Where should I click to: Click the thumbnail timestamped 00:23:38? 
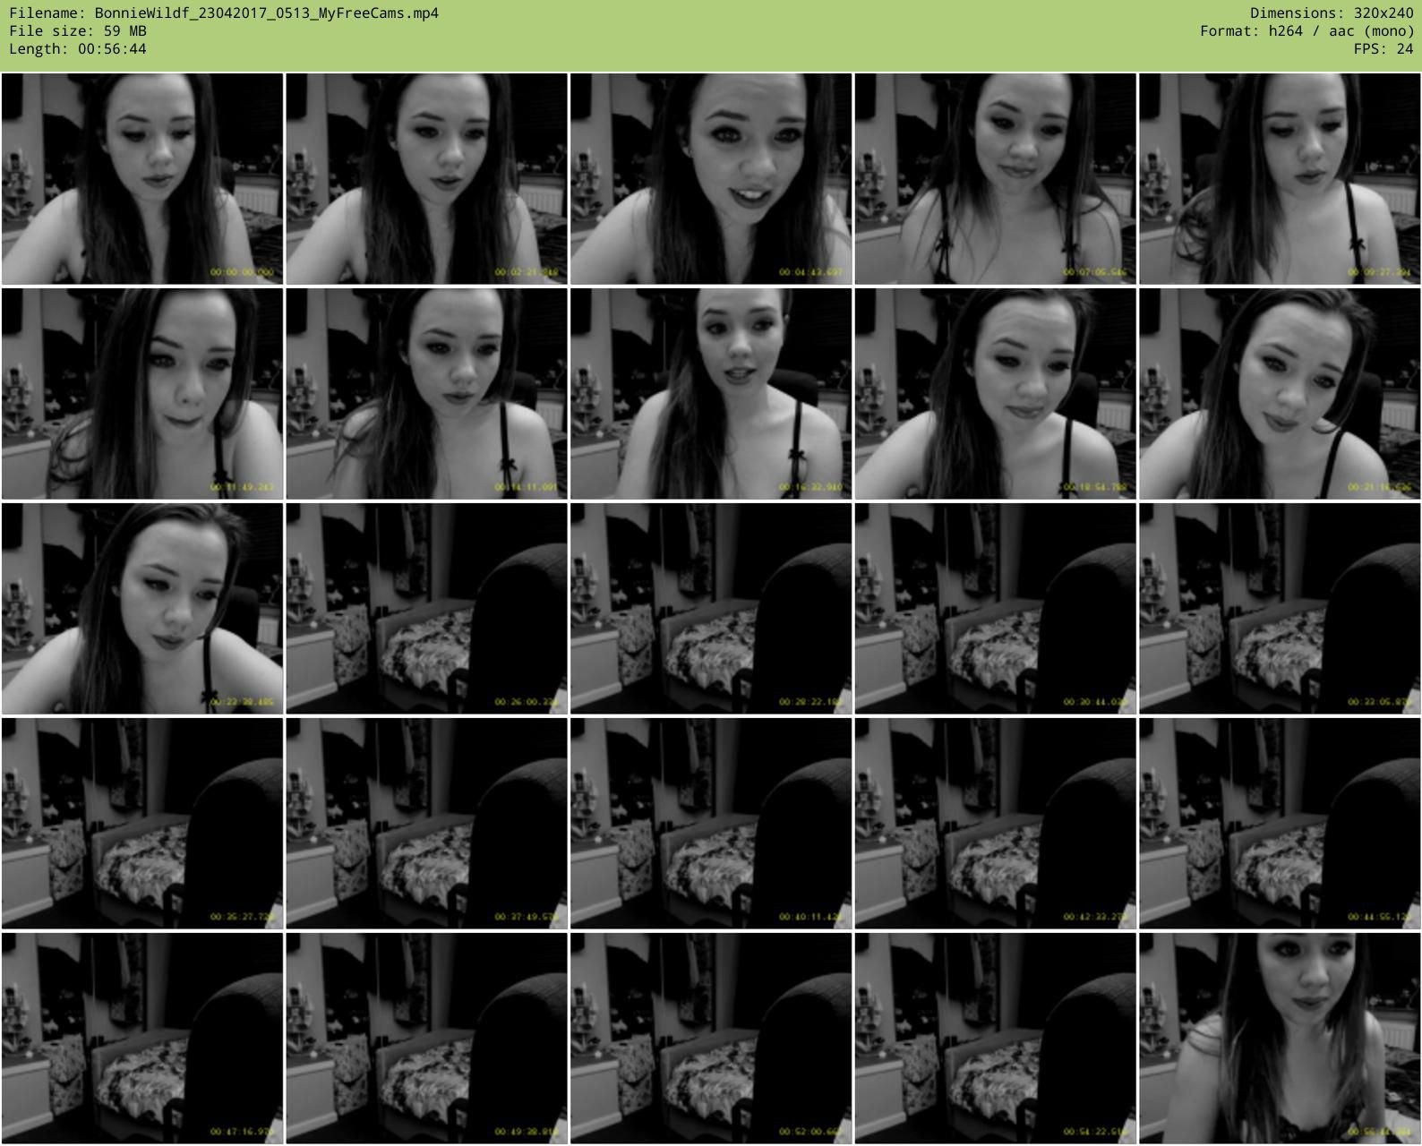click(142, 609)
